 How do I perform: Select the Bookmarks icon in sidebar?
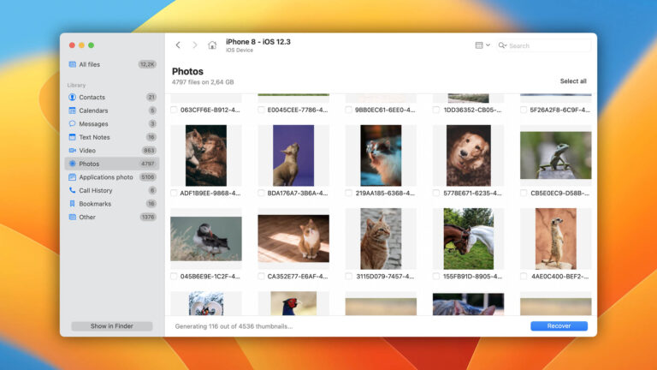click(x=72, y=204)
